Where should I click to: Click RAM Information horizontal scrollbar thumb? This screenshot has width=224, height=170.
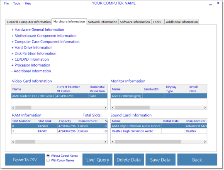(x=25, y=141)
